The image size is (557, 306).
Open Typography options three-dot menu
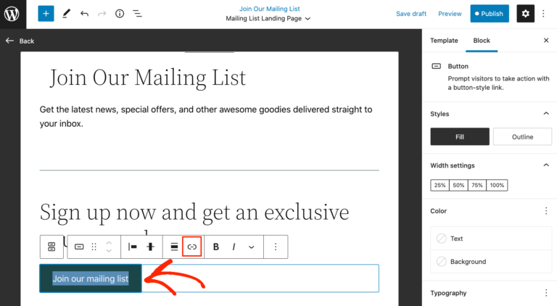(x=546, y=293)
